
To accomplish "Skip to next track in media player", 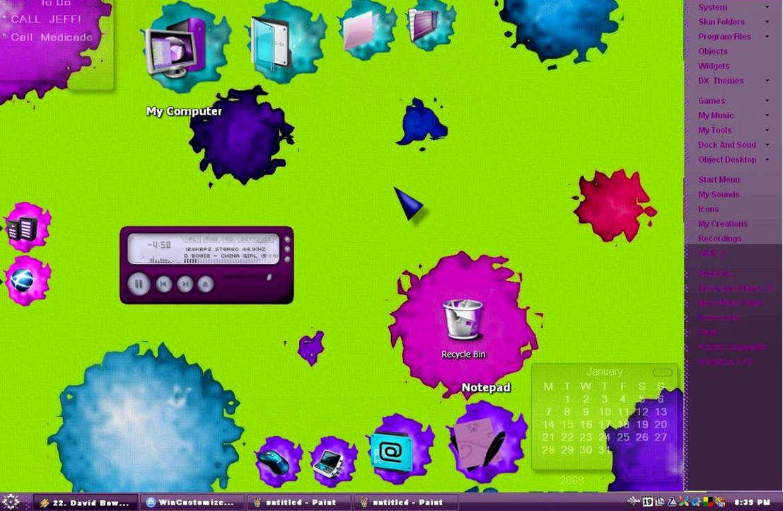I will 185,285.
